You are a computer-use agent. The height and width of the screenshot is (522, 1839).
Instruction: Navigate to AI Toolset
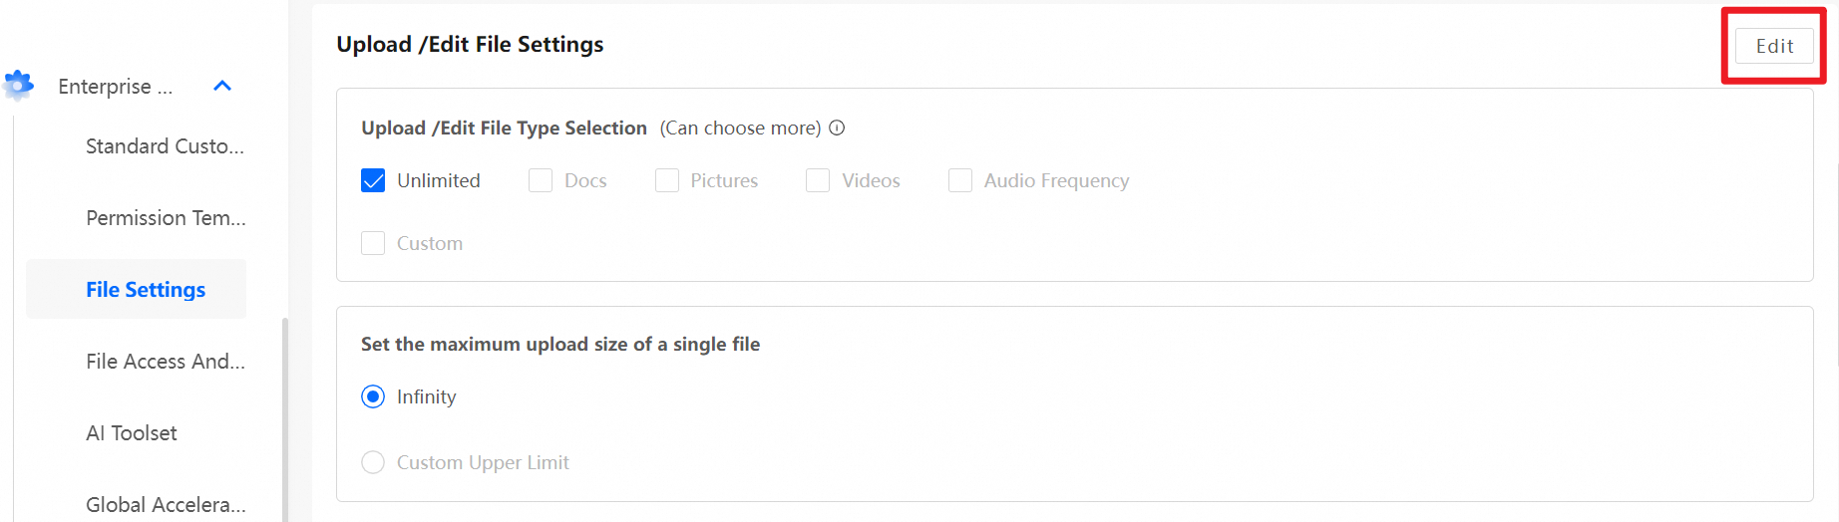[132, 433]
